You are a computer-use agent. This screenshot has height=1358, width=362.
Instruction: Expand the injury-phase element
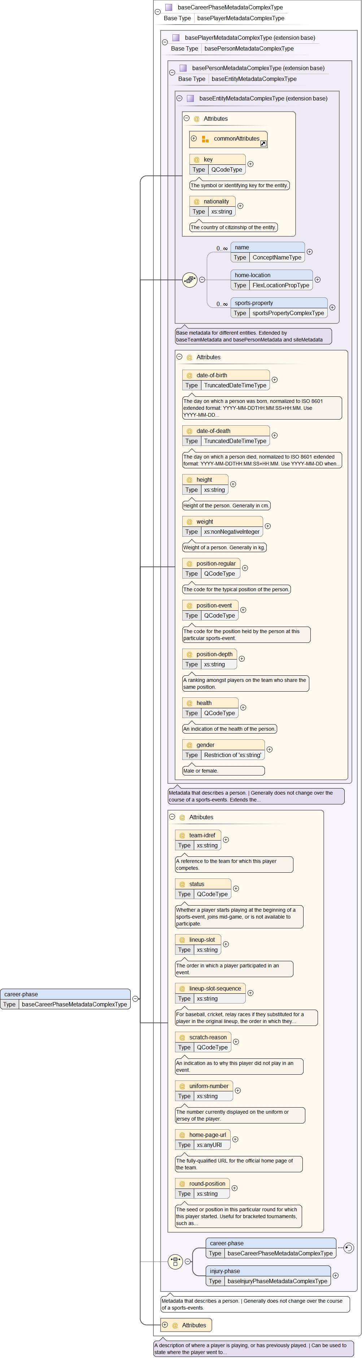(x=335, y=1276)
